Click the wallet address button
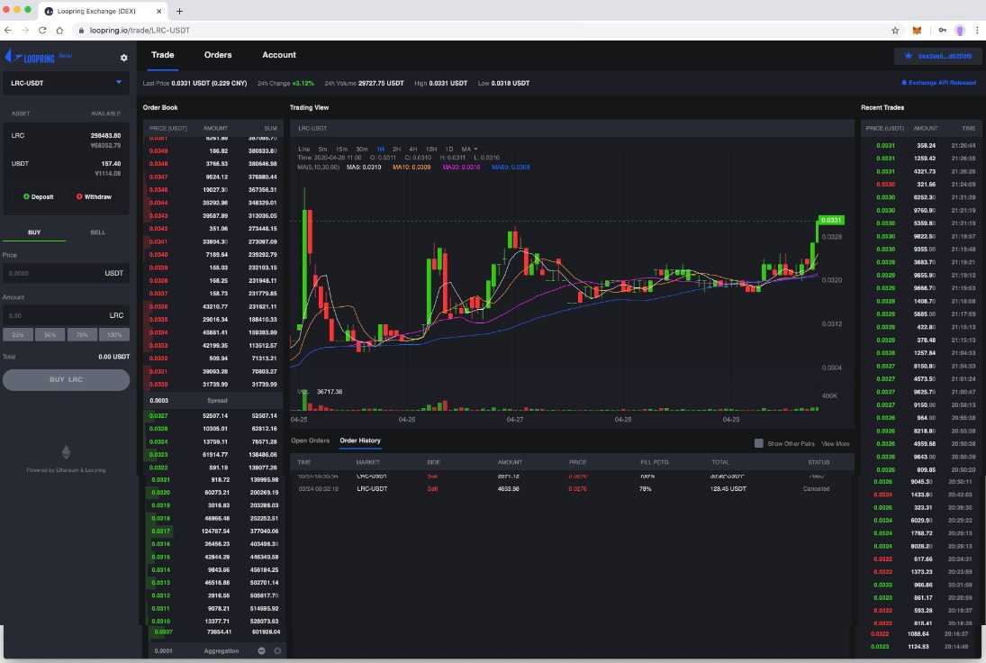 click(x=937, y=56)
